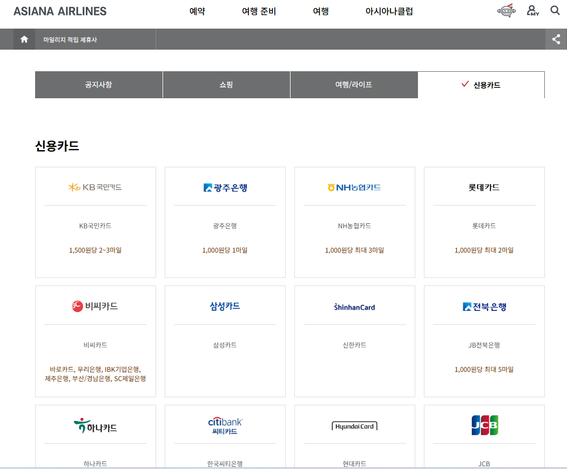Viewport: 567px width, 469px height.
Task: Click the home icon in breadcrumb
Action: pos(24,39)
